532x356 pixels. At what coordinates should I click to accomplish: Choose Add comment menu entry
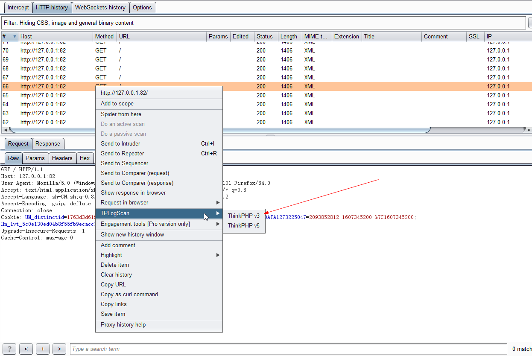pos(159,245)
